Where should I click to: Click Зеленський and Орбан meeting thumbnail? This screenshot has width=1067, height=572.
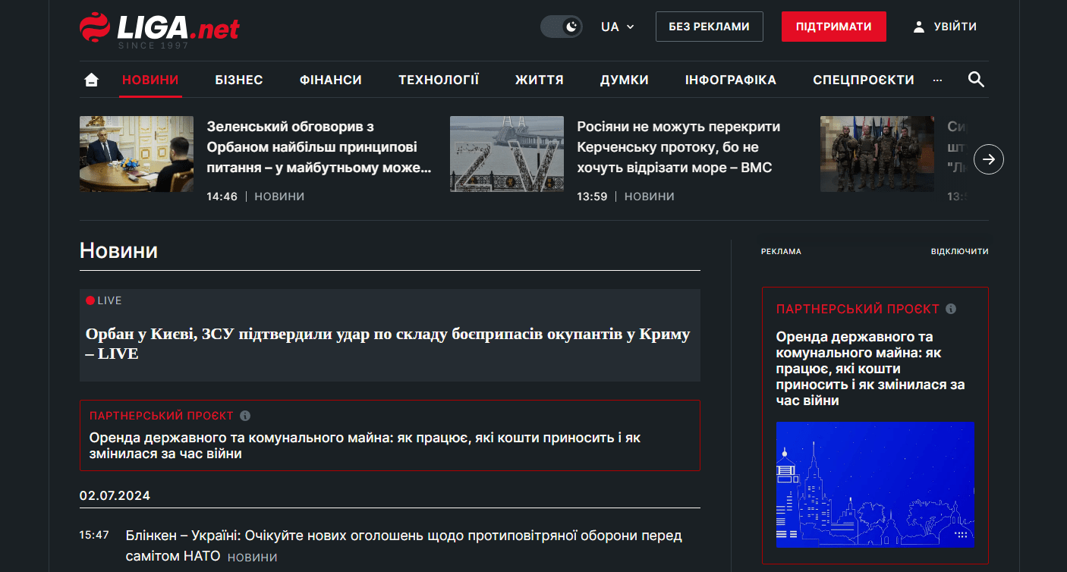(137, 154)
